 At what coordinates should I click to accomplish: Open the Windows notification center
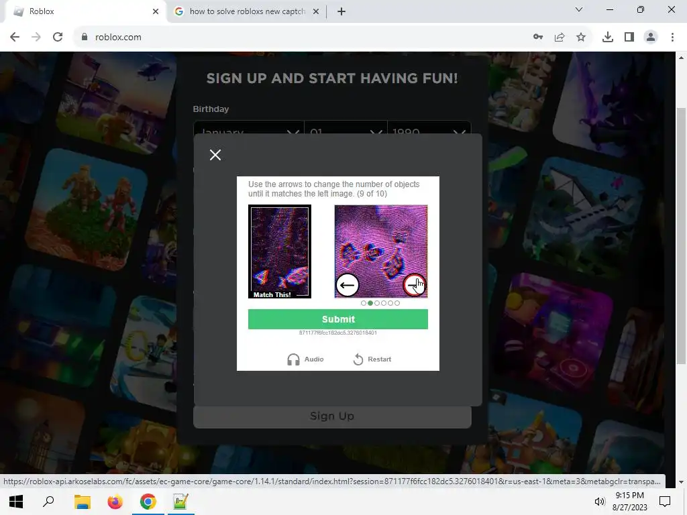[x=665, y=502]
